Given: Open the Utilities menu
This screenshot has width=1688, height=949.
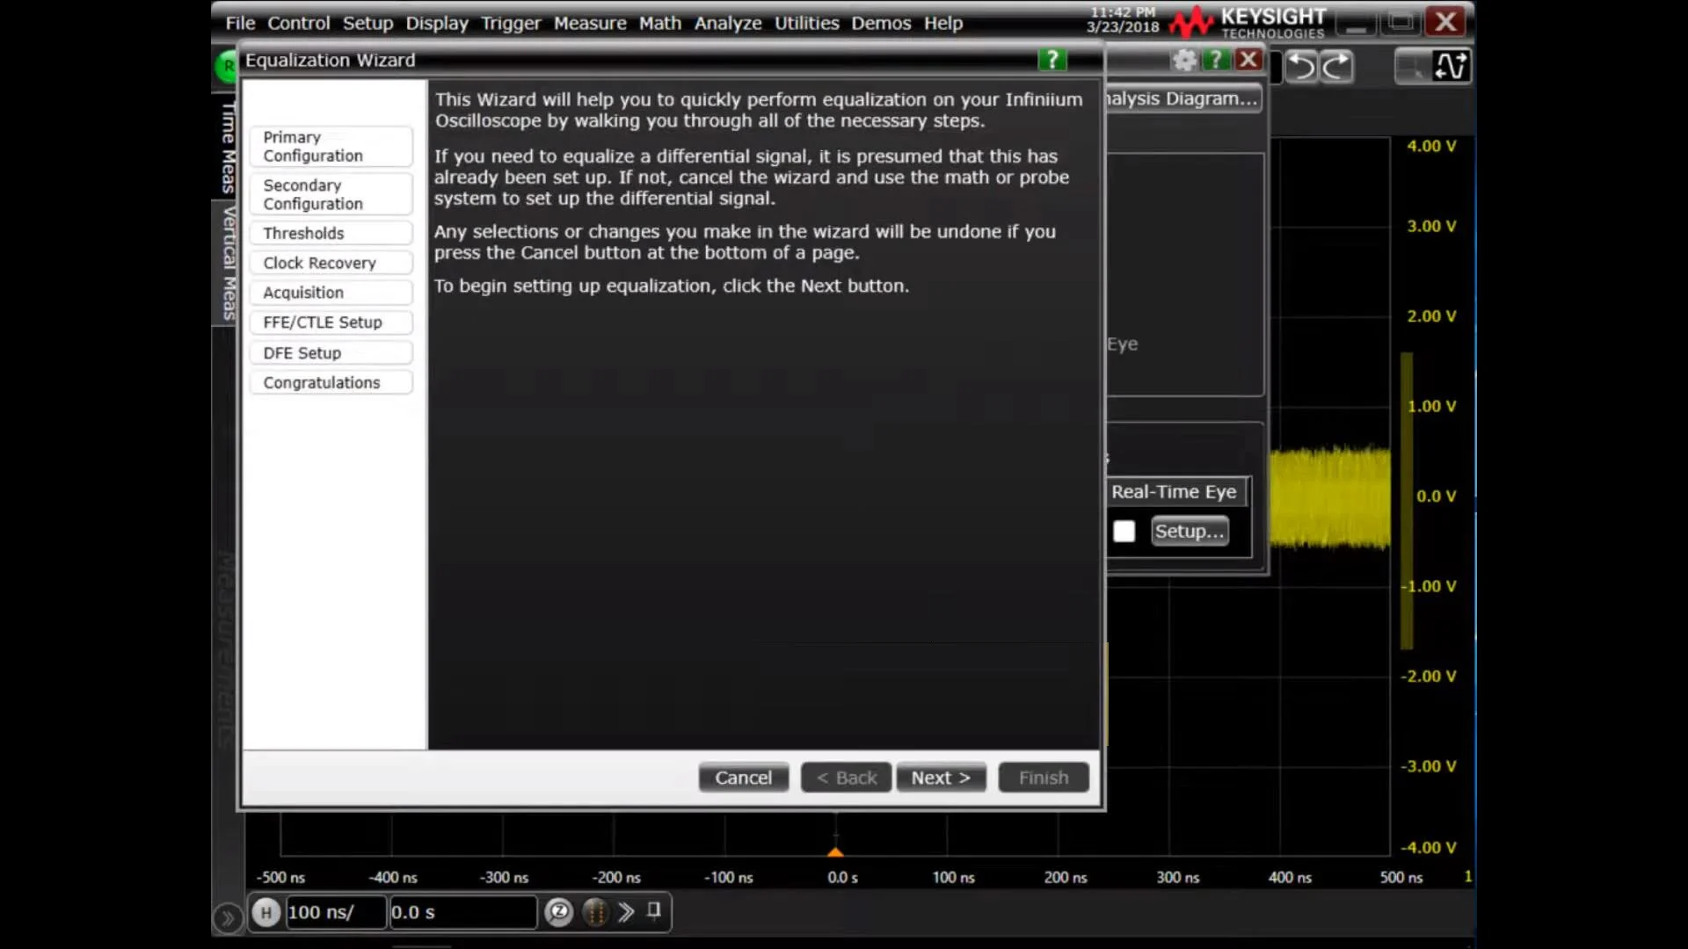Looking at the screenshot, I should pos(806,23).
